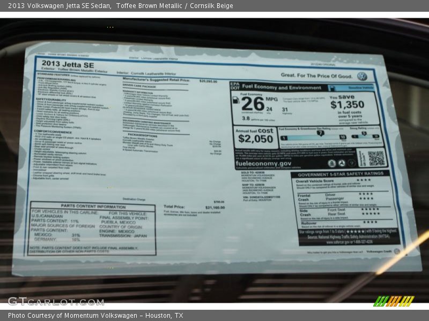Click the '24' city MPG number
This screenshot has width=429, height=321.
pyautogui.click(x=269, y=109)
